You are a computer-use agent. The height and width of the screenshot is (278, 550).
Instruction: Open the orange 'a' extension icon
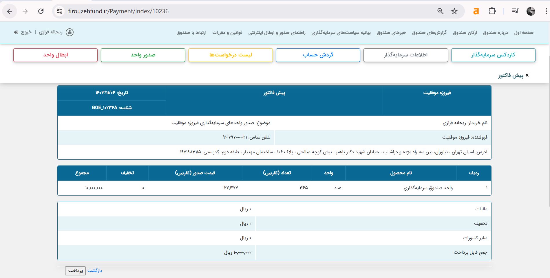click(476, 11)
